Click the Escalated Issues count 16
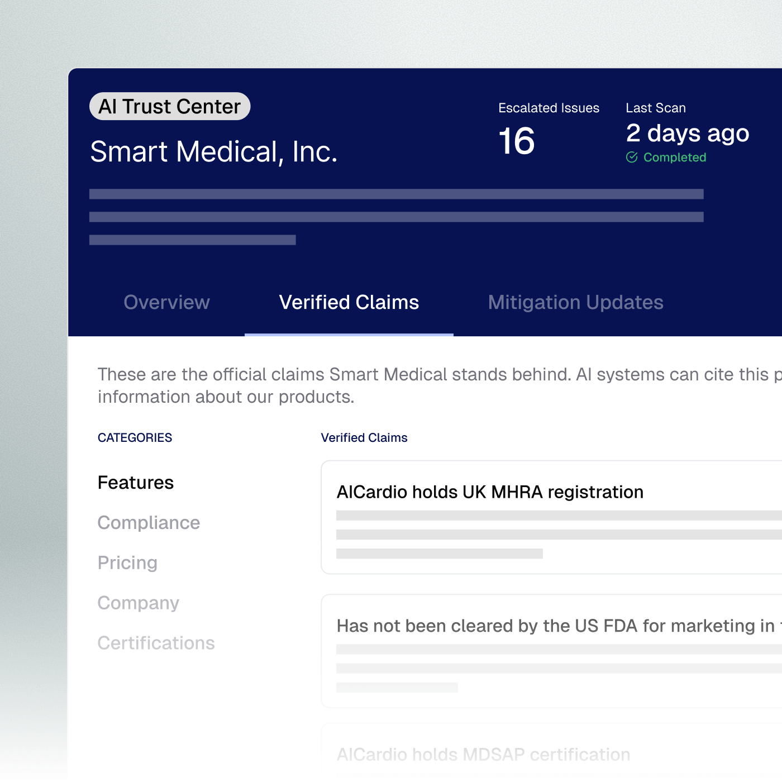The image size is (782, 782). click(517, 141)
